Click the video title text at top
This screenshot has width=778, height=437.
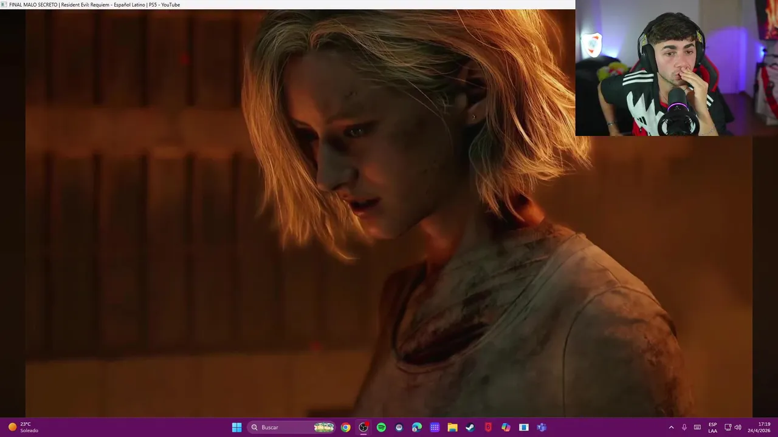(x=94, y=5)
